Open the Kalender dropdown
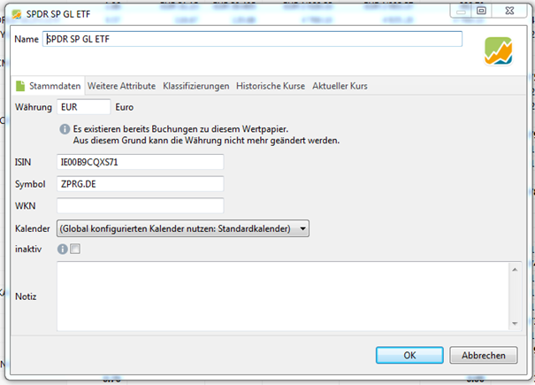535x385 pixels. [183, 228]
